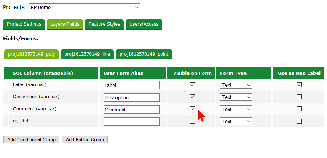Disable Use as Map Label for Label
Viewport: 327px width, 158px height.
coord(299,85)
